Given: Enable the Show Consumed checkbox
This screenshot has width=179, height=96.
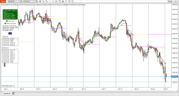Looking at the screenshot, I should (x=5, y=23).
